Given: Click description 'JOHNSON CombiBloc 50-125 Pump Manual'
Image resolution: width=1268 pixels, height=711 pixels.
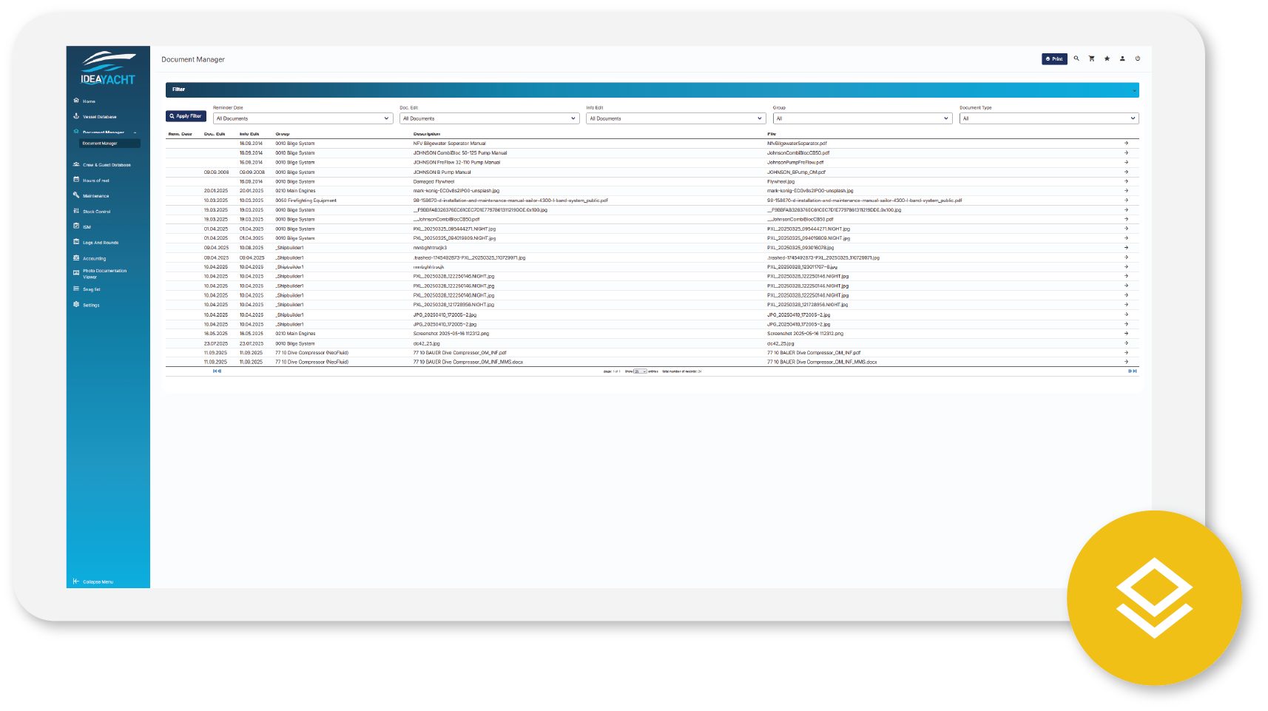Looking at the screenshot, I should (x=460, y=153).
